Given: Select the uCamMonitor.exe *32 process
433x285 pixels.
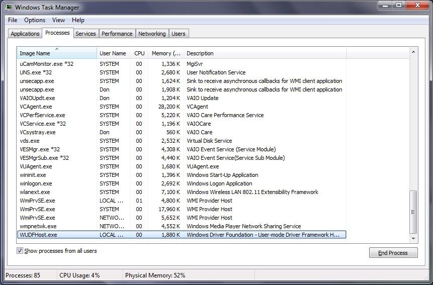Looking at the screenshot, I should click(x=182, y=64).
